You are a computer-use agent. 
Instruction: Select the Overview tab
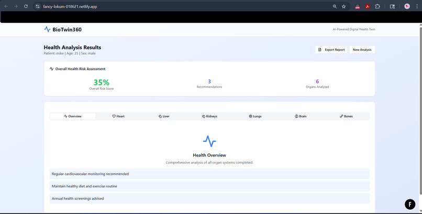click(x=73, y=116)
